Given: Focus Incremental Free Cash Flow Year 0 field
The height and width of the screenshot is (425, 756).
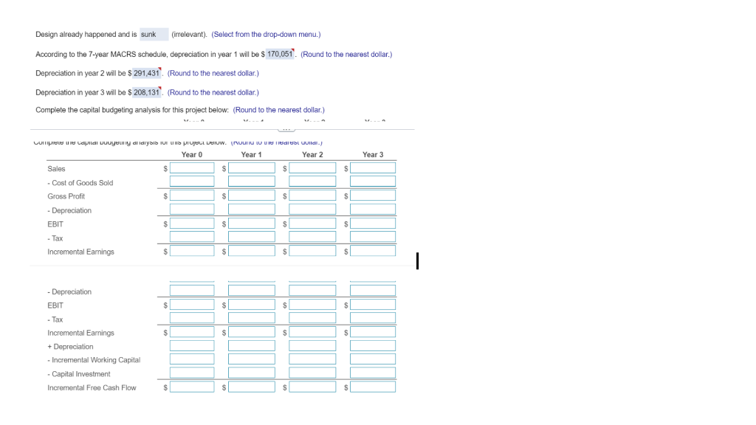Looking at the screenshot, I should point(192,387).
